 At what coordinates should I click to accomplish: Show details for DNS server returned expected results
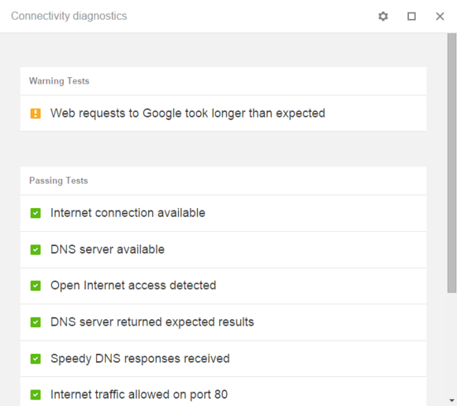pyautogui.click(x=223, y=322)
